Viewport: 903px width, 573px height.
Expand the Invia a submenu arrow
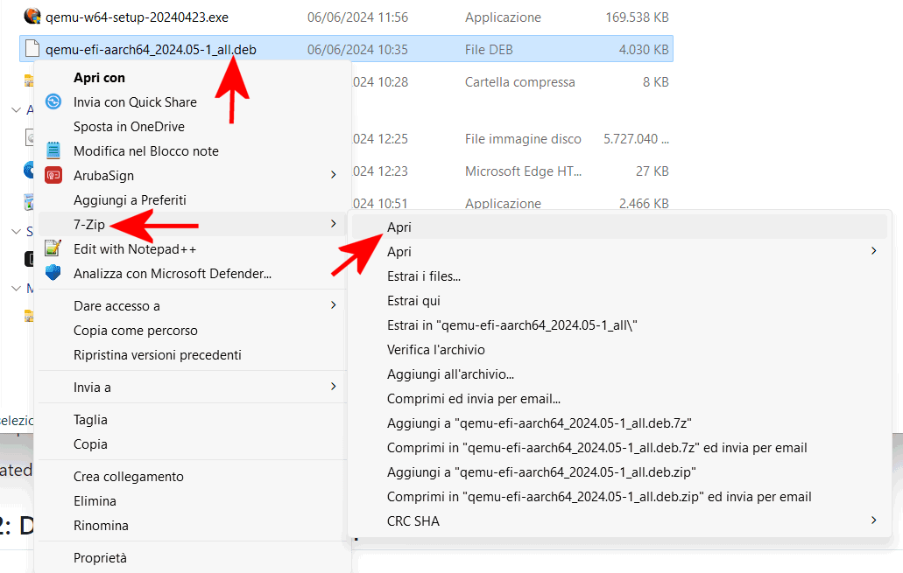pyautogui.click(x=333, y=387)
